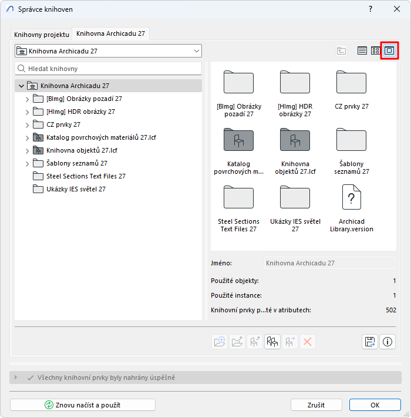
Task: Collapse Knihovna Archicadu 27 root node
Action: click(21, 86)
